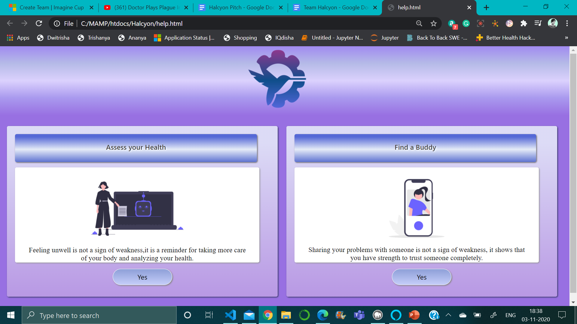
Task: Open the Apps bookmarks shortcut
Action: [x=18, y=38]
